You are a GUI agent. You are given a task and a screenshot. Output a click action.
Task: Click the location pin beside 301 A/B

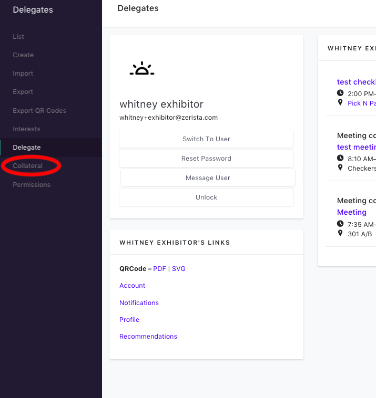[x=340, y=233]
